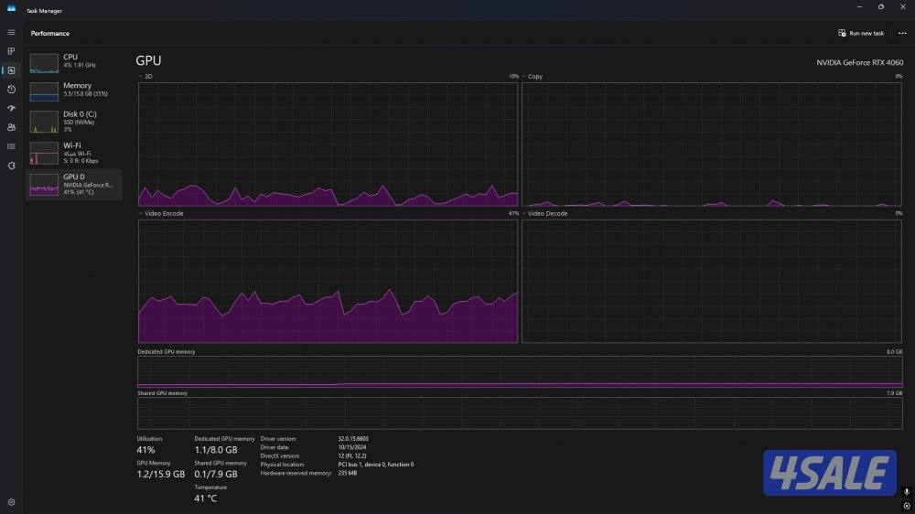This screenshot has height=514, width=915.
Task: Open the Copy graph engine dropdown
Action: (532, 77)
